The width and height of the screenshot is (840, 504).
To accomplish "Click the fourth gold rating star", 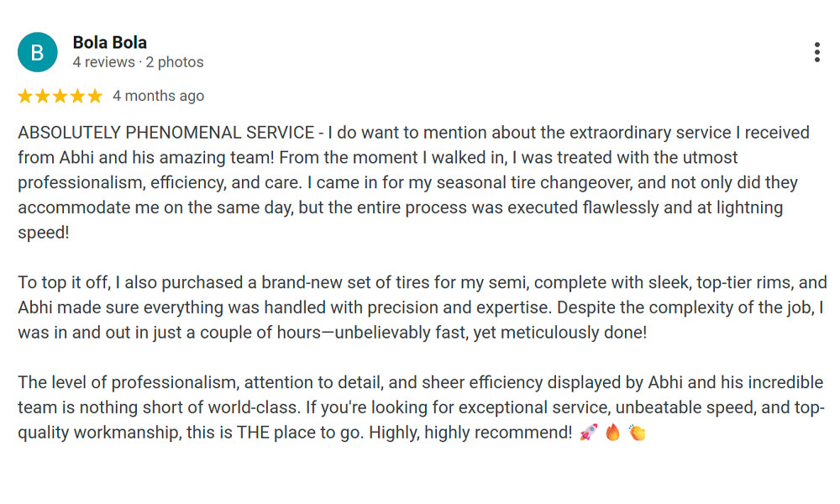I will (x=77, y=96).
